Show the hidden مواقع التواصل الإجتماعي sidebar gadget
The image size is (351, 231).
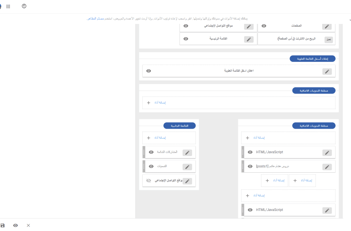click(148, 181)
